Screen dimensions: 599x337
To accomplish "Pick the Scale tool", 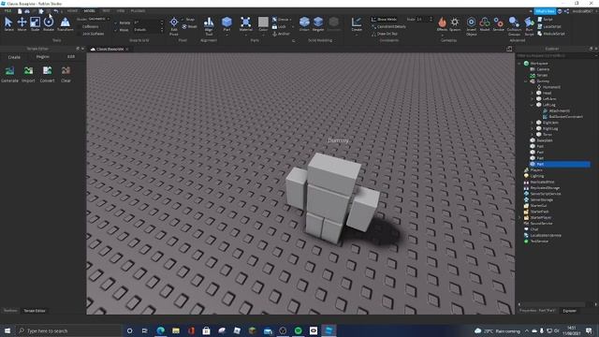I will (x=35, y=24).
